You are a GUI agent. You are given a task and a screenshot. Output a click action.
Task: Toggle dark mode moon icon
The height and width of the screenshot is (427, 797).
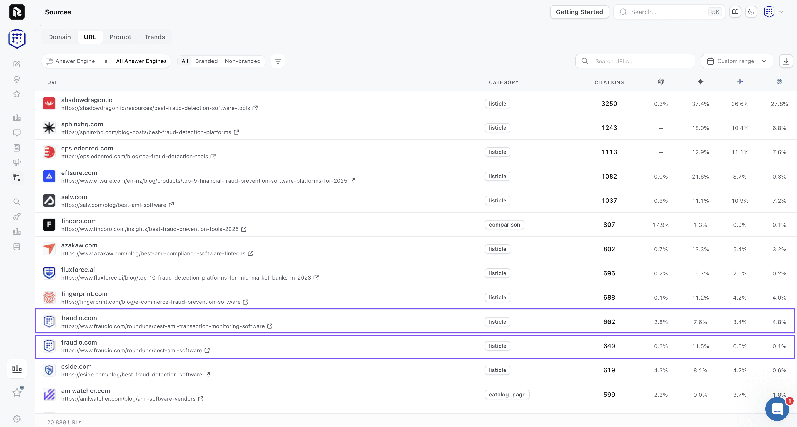point(751,12)
